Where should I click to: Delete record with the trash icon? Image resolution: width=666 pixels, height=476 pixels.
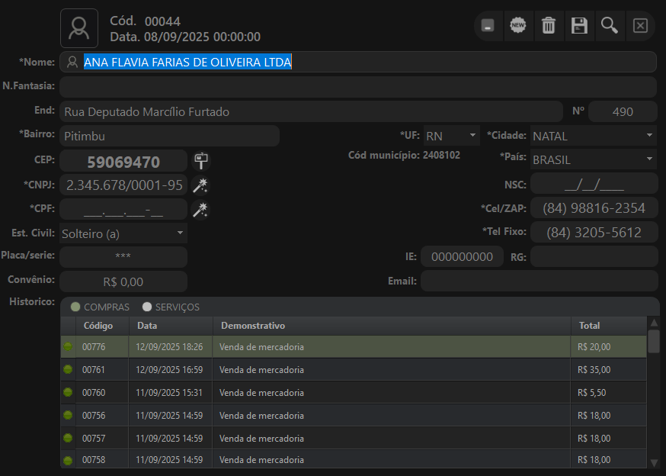click(549, 26)
